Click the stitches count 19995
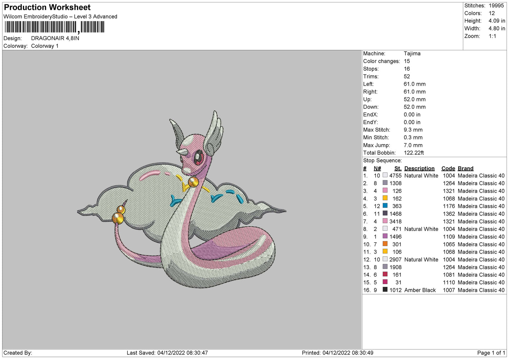 pyautogui.click(x=496, y=6)
